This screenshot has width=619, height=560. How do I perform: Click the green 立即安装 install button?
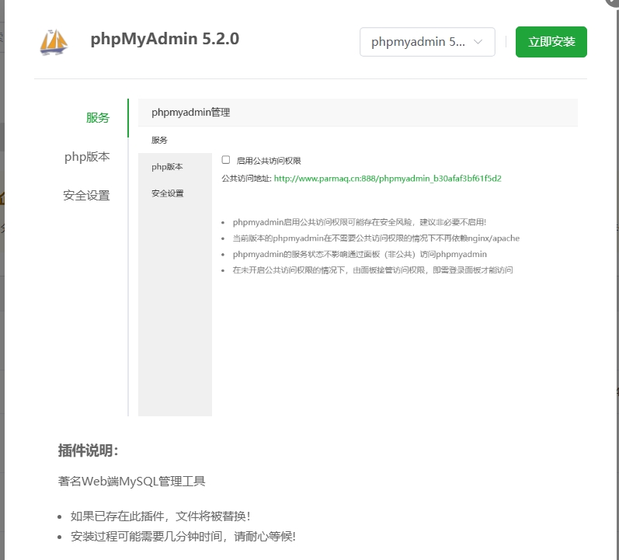(551, 42)
